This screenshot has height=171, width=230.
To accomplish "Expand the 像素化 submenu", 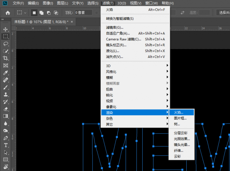I will (x=135, y=107).
